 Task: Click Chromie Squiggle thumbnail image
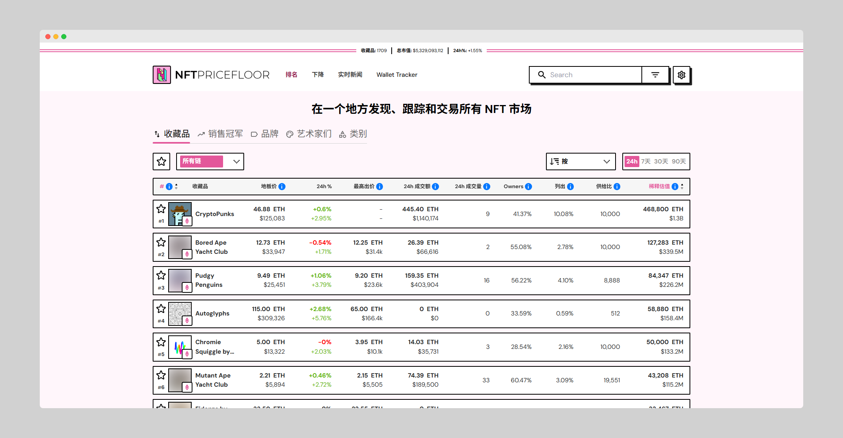[x=180, y=347]
